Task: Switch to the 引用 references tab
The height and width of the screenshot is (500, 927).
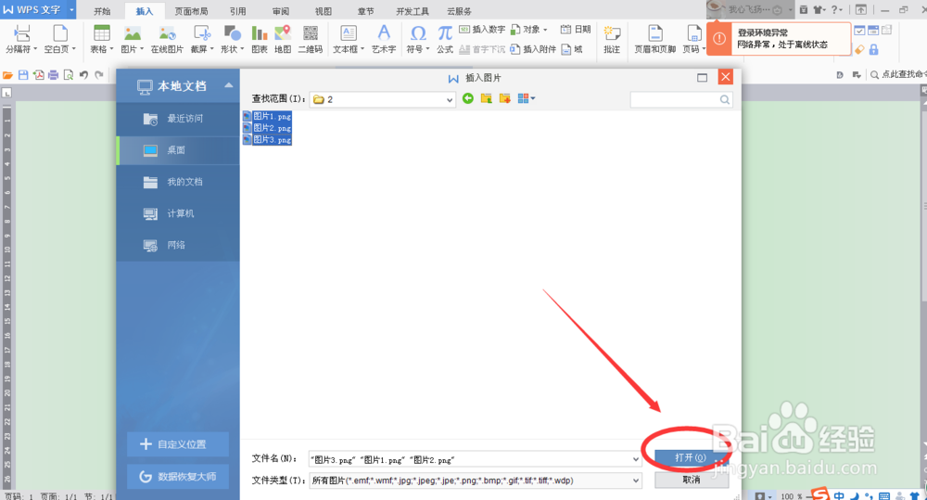Action: (x=237, y=11)
